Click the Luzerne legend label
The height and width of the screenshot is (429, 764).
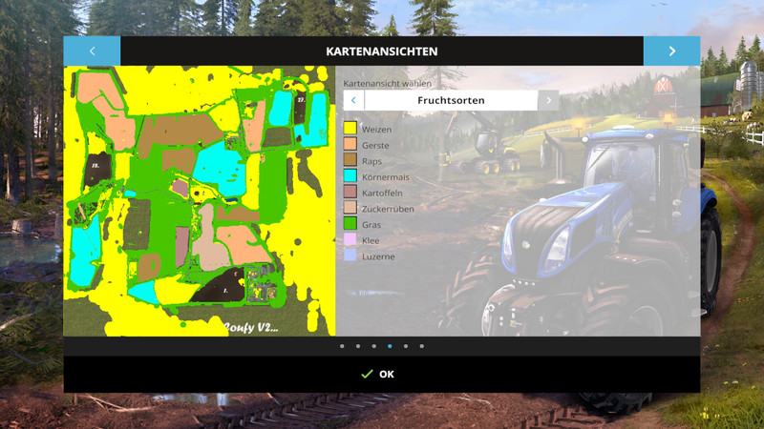tap(378, 256)
